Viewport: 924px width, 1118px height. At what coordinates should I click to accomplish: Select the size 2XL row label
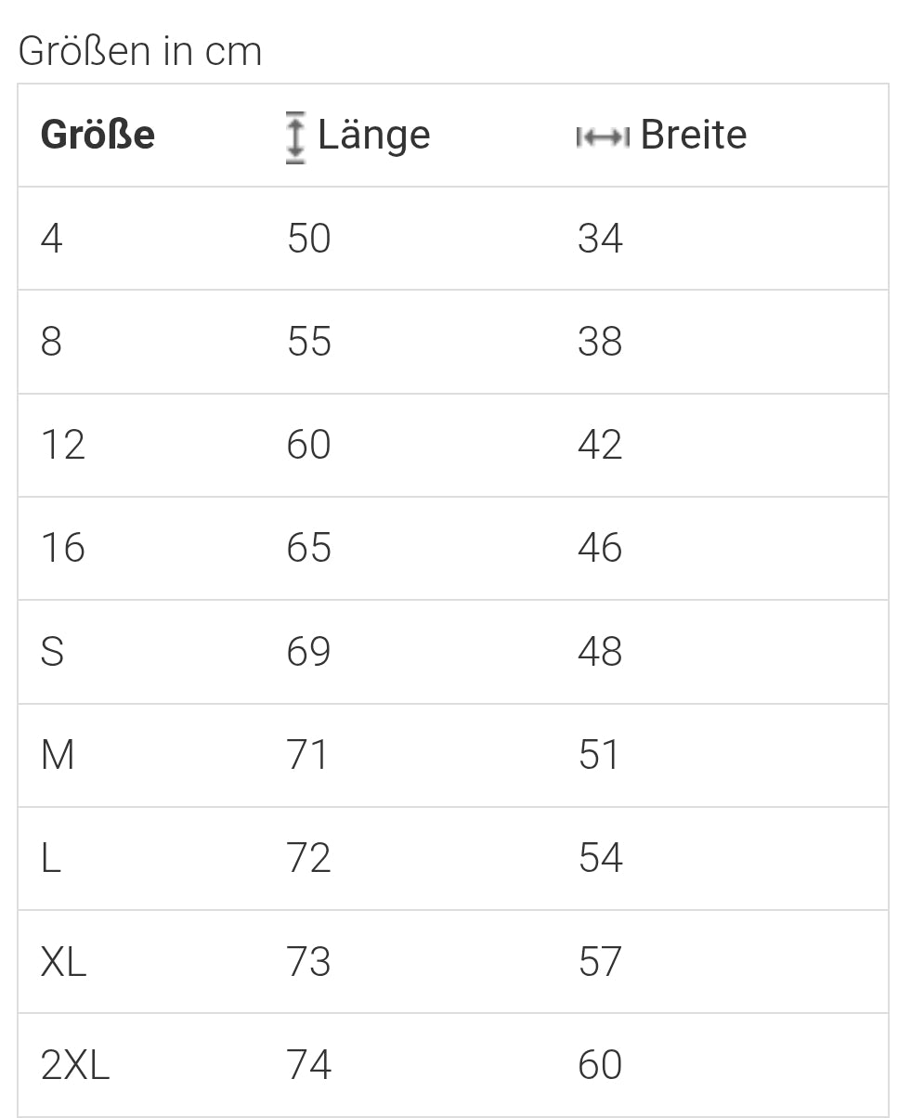click(x=75, y=1065)
